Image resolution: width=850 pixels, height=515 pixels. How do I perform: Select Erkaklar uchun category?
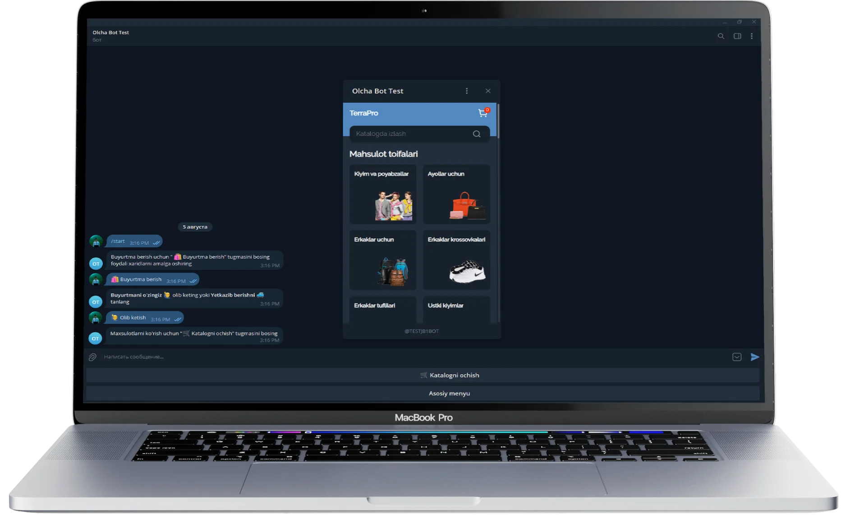(382, 260)
